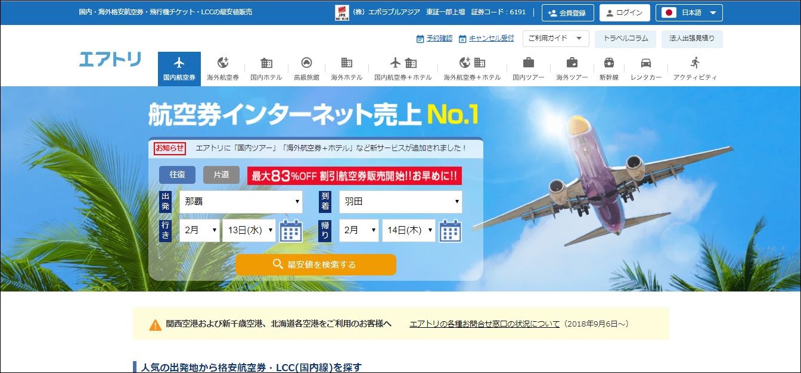The width and height of the screenshot is (801, 373).
Task: Click the トラベルコラム button
Action: coord(626,39)
